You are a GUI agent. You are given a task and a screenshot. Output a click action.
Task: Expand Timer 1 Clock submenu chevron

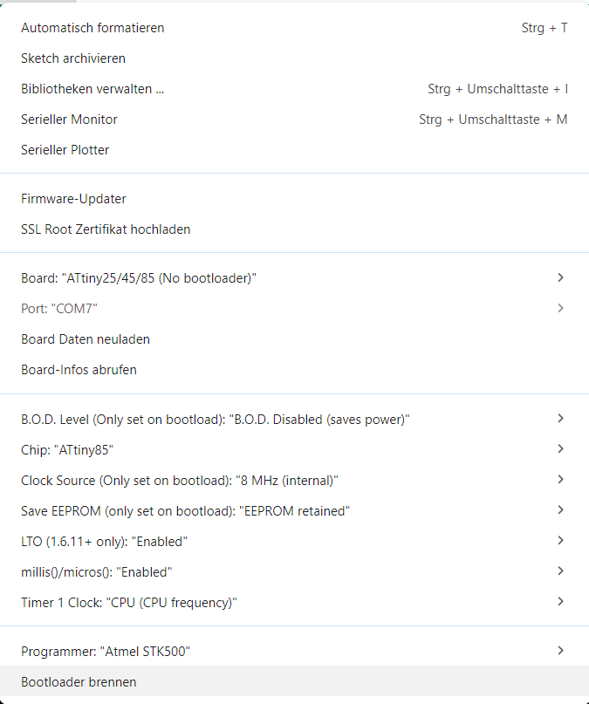coord(560,602)
